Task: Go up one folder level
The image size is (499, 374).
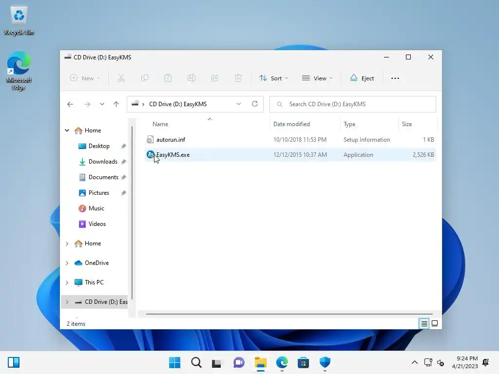Action: pos(116,104)
